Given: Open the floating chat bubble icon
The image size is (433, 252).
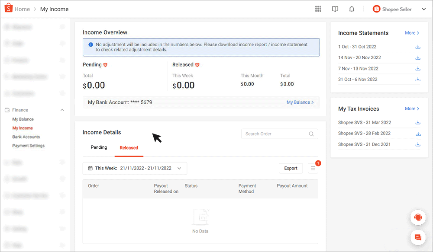Looking at the screenshot, I should 417,237.
